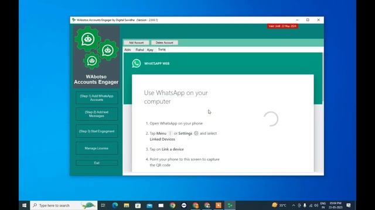Open the taskbar clock and date
The height and width of the screenshot is (210, 375).
point(335,205)
